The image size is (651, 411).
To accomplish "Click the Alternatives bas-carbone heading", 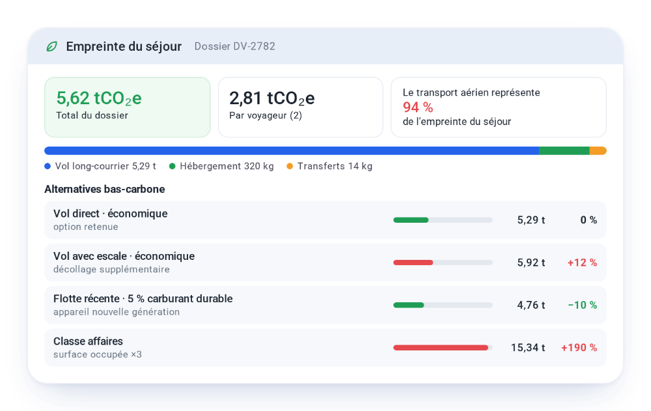I will coord(105,189).
